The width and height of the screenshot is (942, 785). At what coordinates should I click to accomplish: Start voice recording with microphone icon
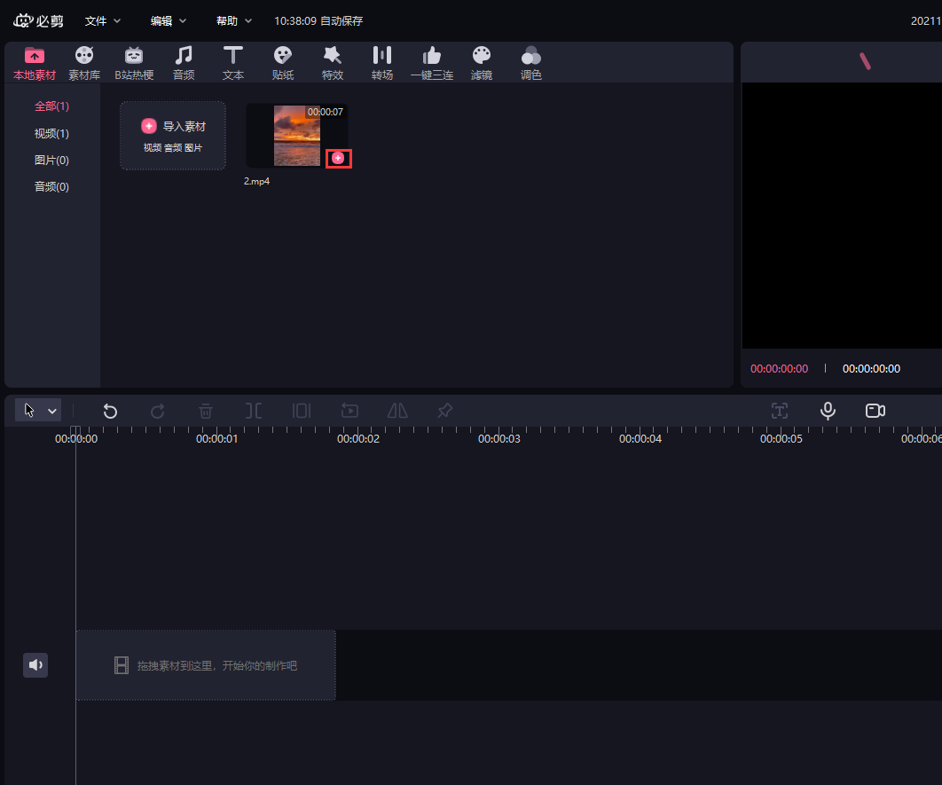pyautogui.click(x=828, y=411)
